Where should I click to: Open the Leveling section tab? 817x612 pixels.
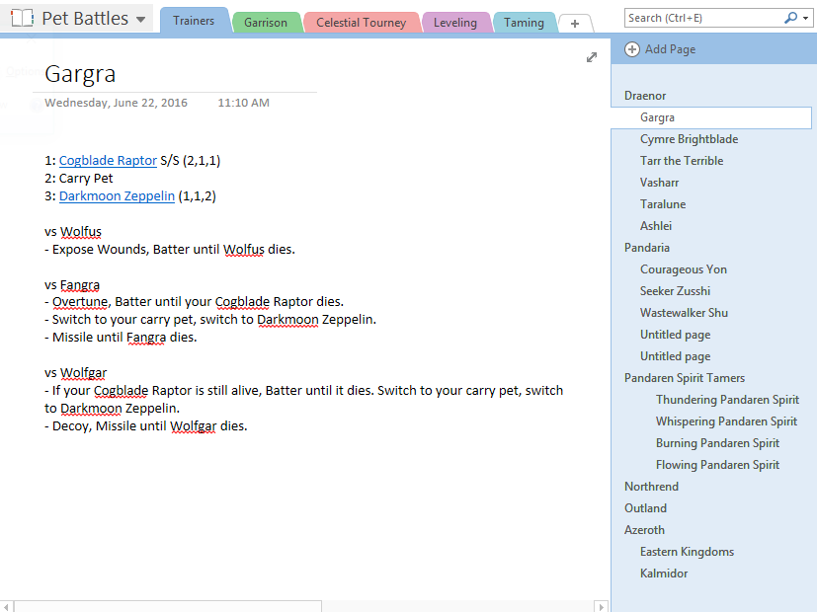click(455, 23)
